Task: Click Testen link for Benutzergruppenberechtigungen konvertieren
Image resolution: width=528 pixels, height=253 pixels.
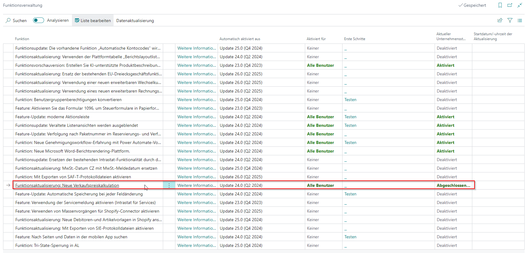Action: [x=350, y=100]
